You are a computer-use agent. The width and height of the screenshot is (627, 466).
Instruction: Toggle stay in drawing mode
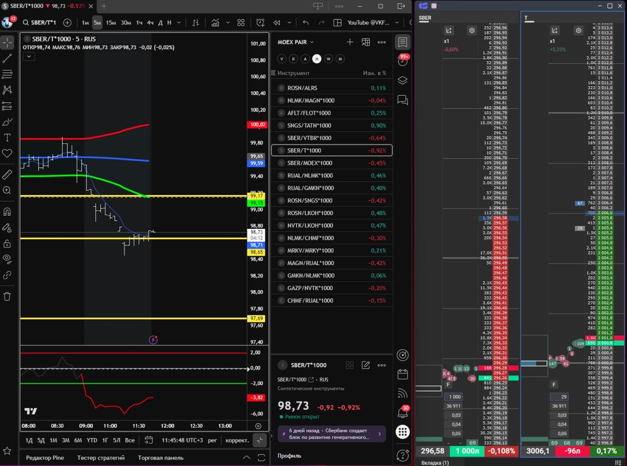[7, 228]
